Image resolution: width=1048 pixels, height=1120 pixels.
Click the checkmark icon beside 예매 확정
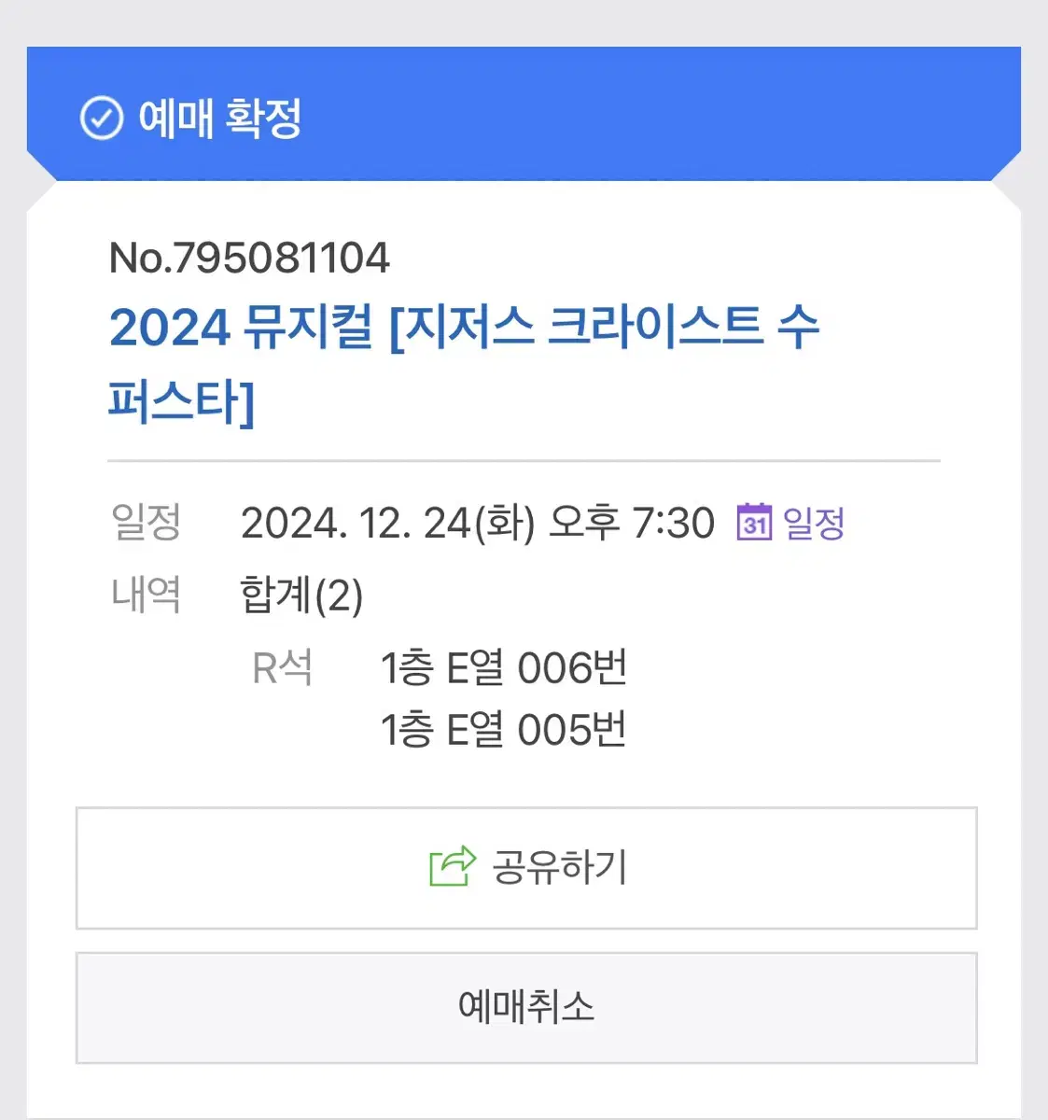click(101, 119)
